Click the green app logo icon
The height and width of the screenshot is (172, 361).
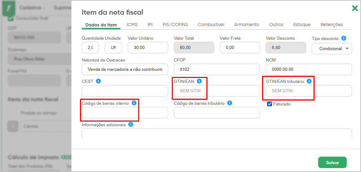click(9, 9)
